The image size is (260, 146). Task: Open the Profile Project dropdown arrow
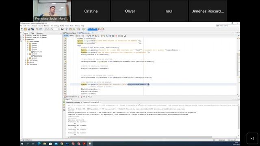[x=86, y=29]
